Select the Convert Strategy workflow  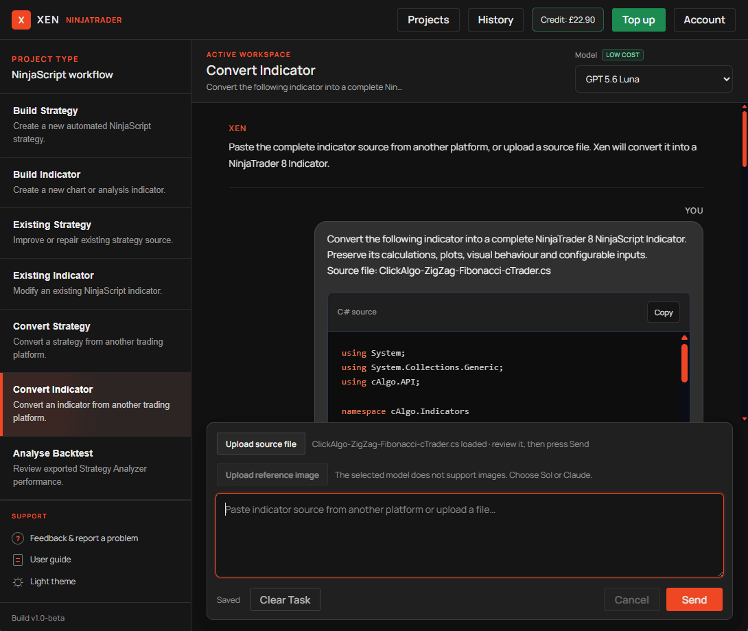click(x=95, y=341)
